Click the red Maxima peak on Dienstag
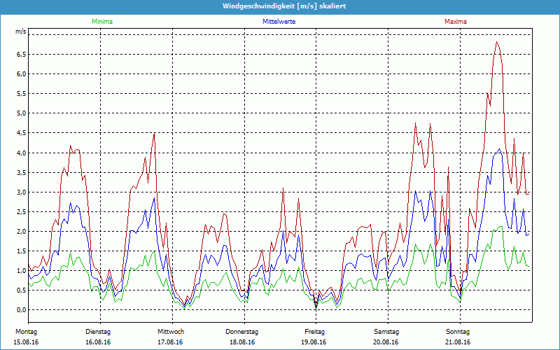The image size is (560, 350). point(154,133)
